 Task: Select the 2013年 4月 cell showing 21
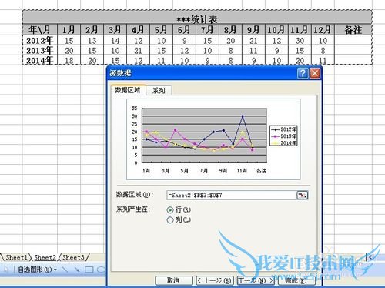[x=138, y=50]
